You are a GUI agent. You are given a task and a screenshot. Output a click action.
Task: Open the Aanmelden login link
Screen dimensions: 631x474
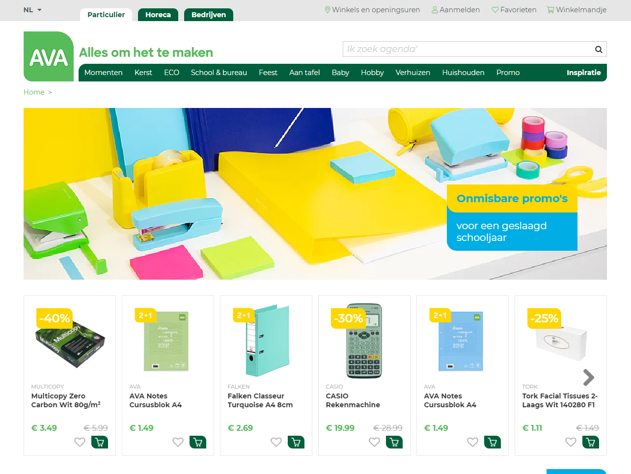click(456, 10)
